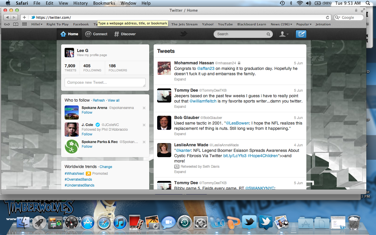376x235 pixels.
Task: Open Spotlight search in menu bar
Action: coord(368,3)
